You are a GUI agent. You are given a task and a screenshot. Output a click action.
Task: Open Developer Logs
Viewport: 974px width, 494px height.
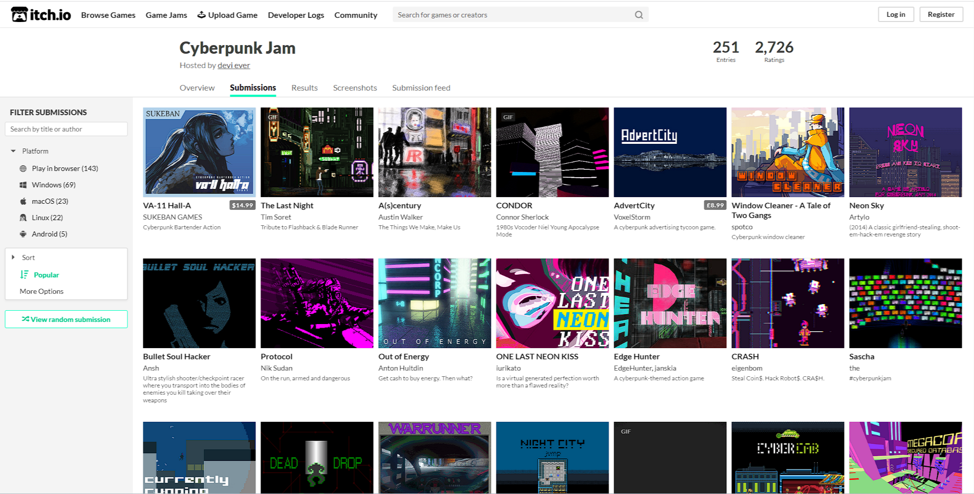(x=296, y=15)
